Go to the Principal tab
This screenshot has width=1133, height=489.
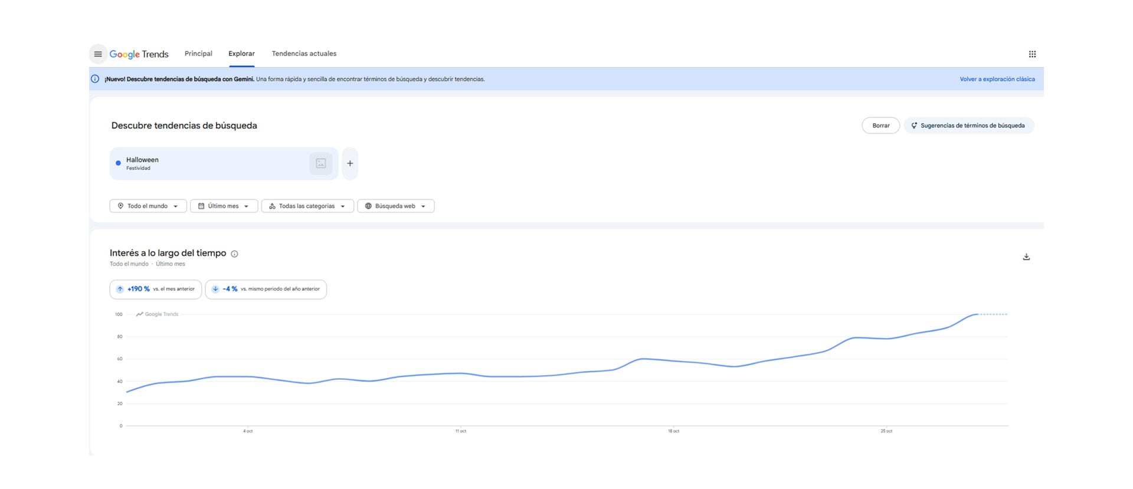pos(198,54)
